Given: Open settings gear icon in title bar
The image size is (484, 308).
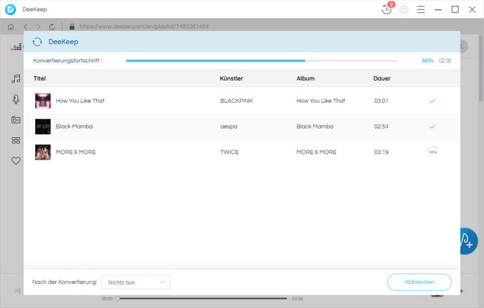Looking at the screenshot, I should tap(404, 10).
